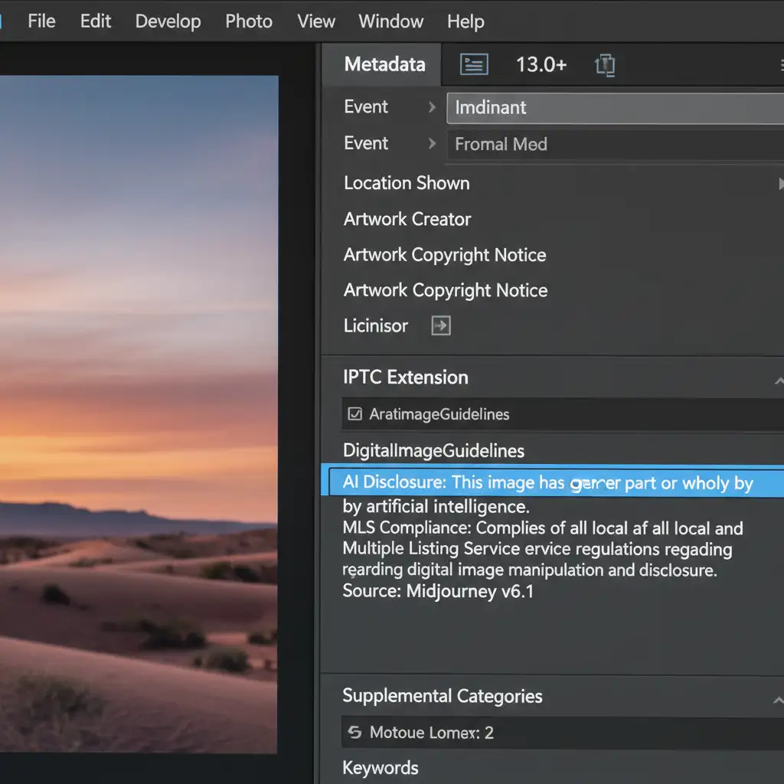Screen dimensions: 784x784
Task: Expand the chevron beside the Fromal Med field
Action: 432,144
